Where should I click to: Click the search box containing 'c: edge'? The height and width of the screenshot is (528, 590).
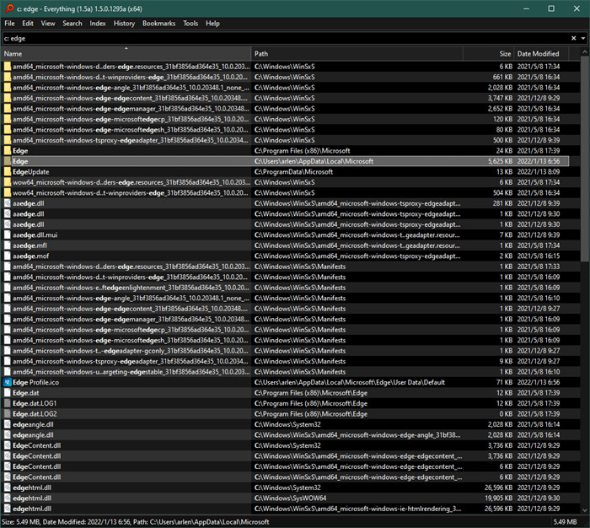tap(286, 39)
